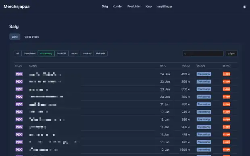Open the Salg menu item
The height and width of the screenshot is (156, 250).
point(105,6)
